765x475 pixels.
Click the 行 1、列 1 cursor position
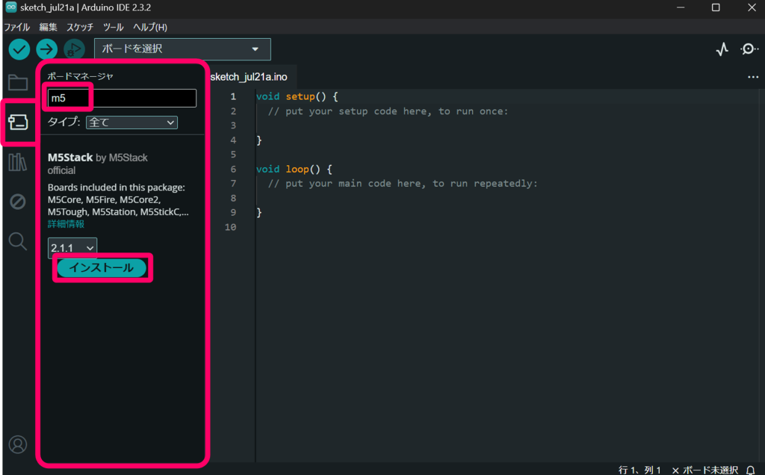click(639, 470)
